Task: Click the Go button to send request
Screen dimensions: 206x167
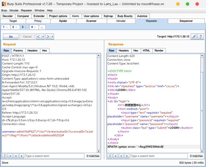Action: click(11, 37)
